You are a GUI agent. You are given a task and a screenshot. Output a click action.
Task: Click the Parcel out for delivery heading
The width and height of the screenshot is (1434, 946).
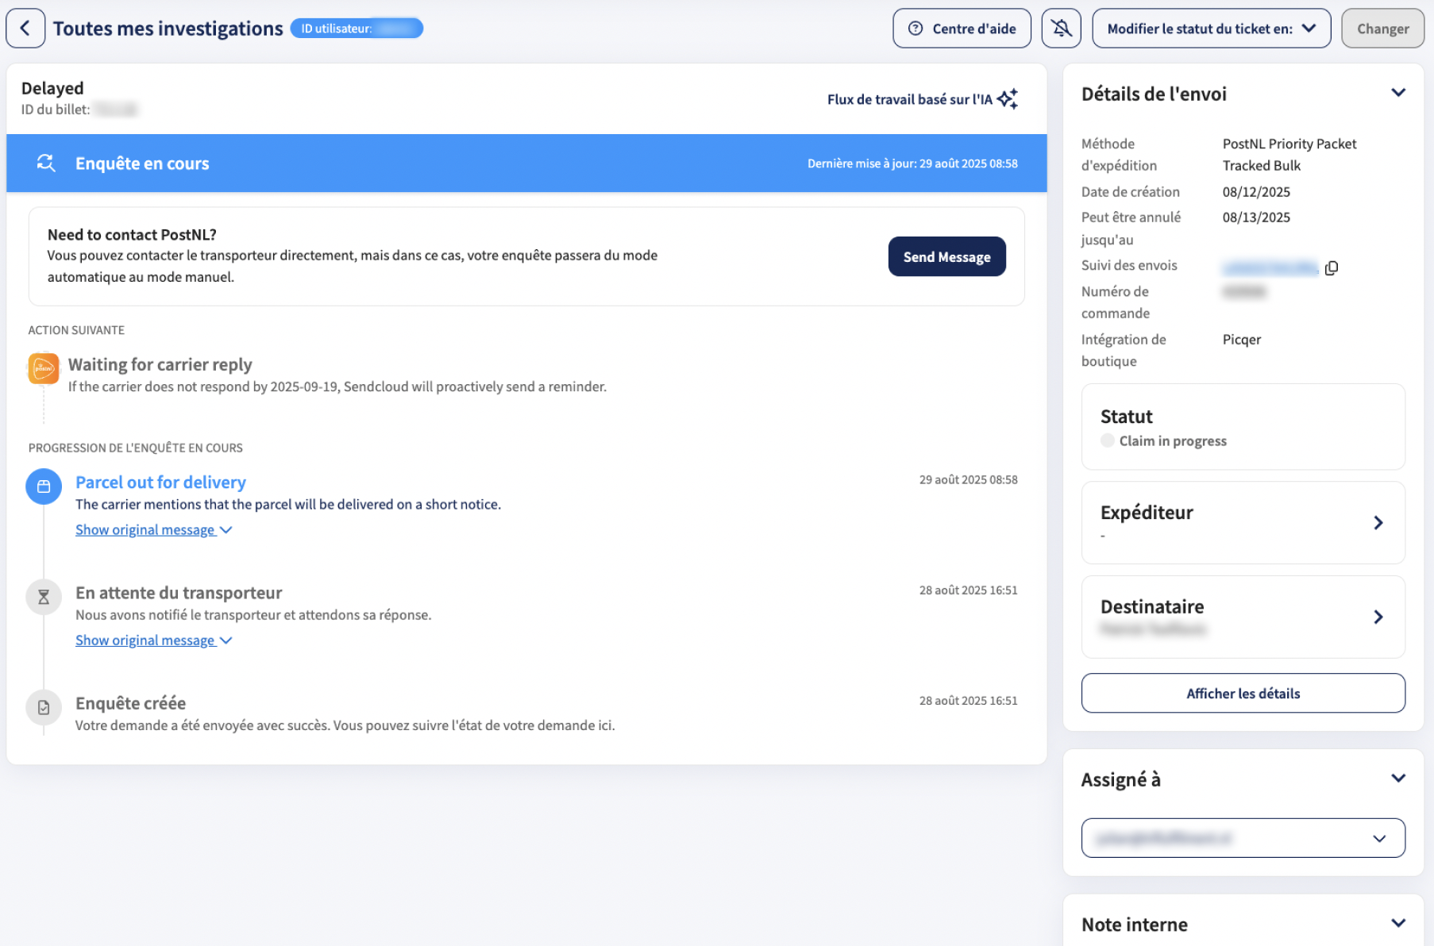160,482
